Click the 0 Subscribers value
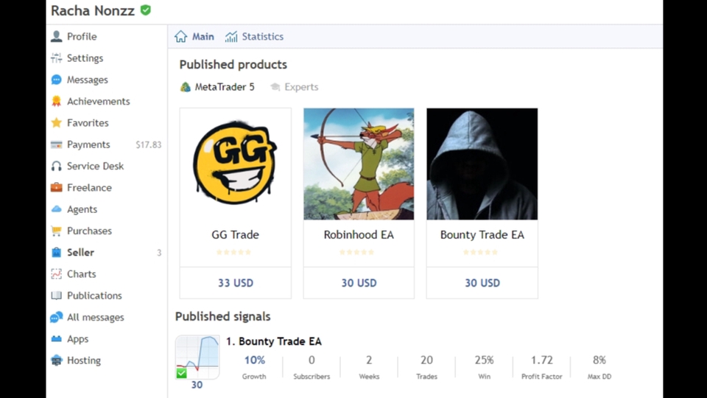This screenshot has height=398, width=707. point(312,360)
